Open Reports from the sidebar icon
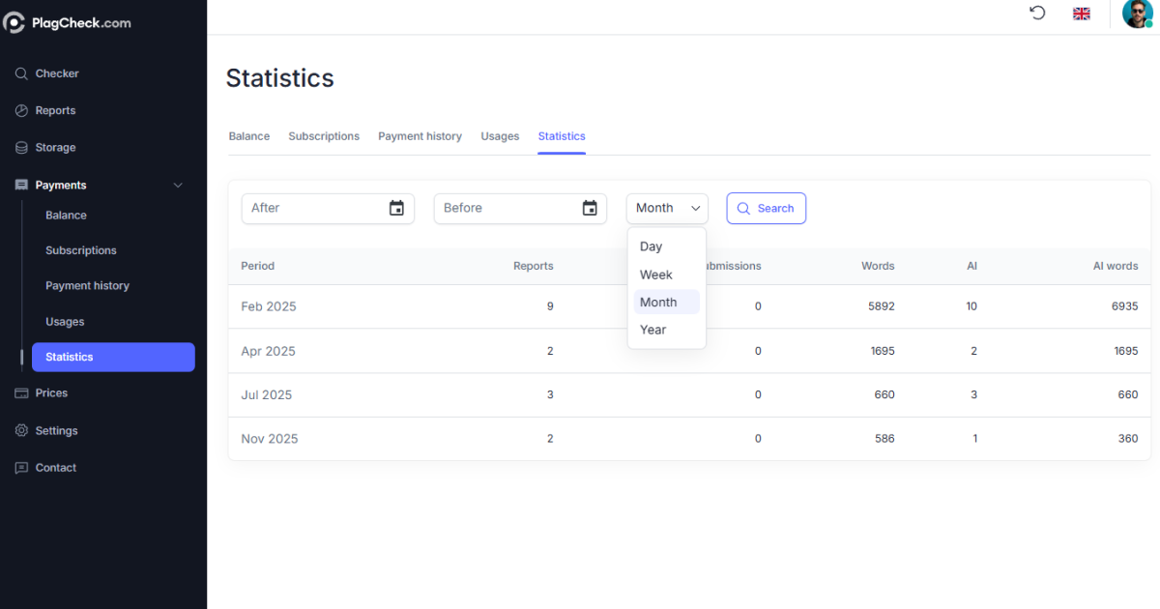The image size is (1160, 609). (x=20, y=109)
